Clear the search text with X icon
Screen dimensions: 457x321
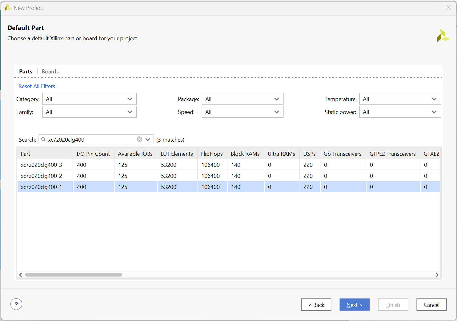tap(139, 139)
